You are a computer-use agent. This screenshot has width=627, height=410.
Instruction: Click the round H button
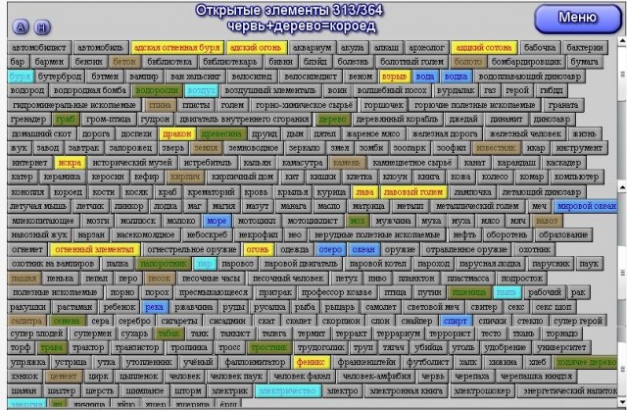(42, 26)
